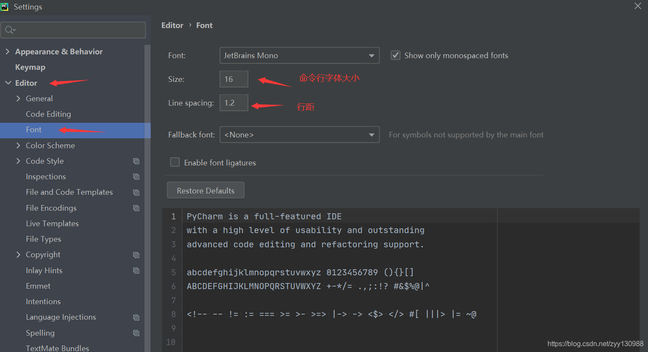Expand the Copyright subsection
The width and height of the screenshot is (648, 352).
(18, 255)
